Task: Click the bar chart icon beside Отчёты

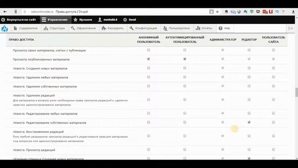Action: pyautogui.click(x=198, y=28)
